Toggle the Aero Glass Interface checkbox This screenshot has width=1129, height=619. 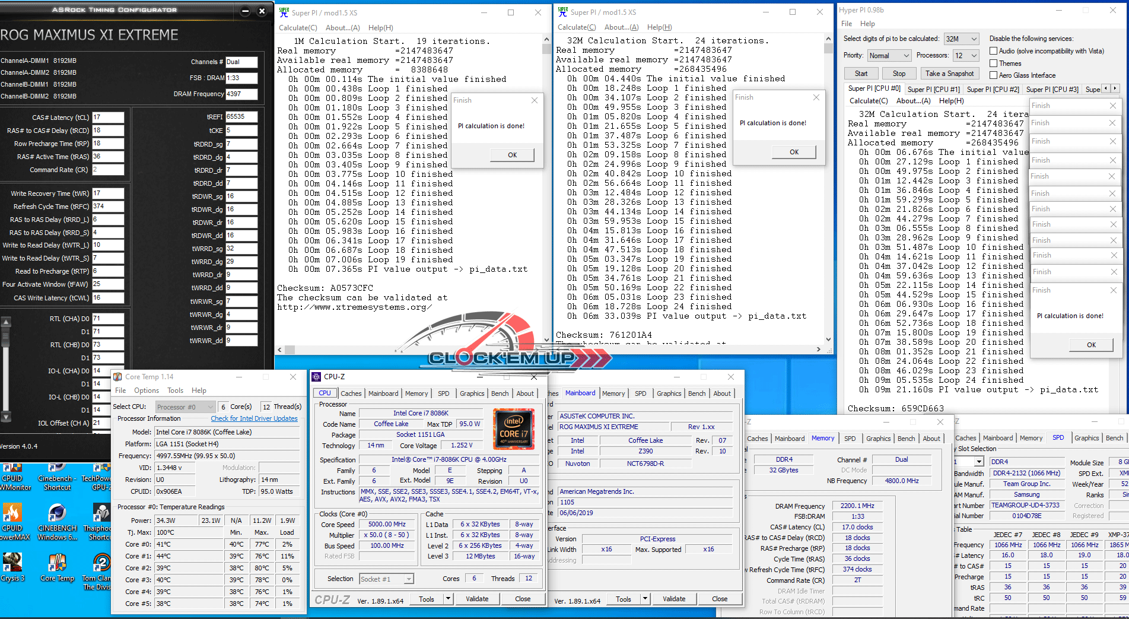pyautogui.click(x=994, y=75)
